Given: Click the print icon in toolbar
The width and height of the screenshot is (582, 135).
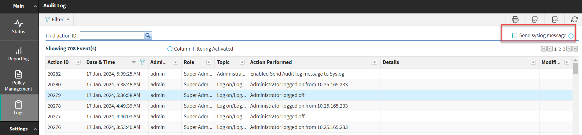Looking at the screenshot, I should point(515,20).
